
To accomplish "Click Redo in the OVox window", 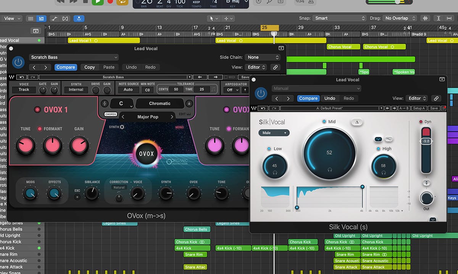I will [x=150, y=67].
